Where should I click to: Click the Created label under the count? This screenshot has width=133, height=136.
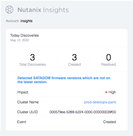click(x=74, y=64)
